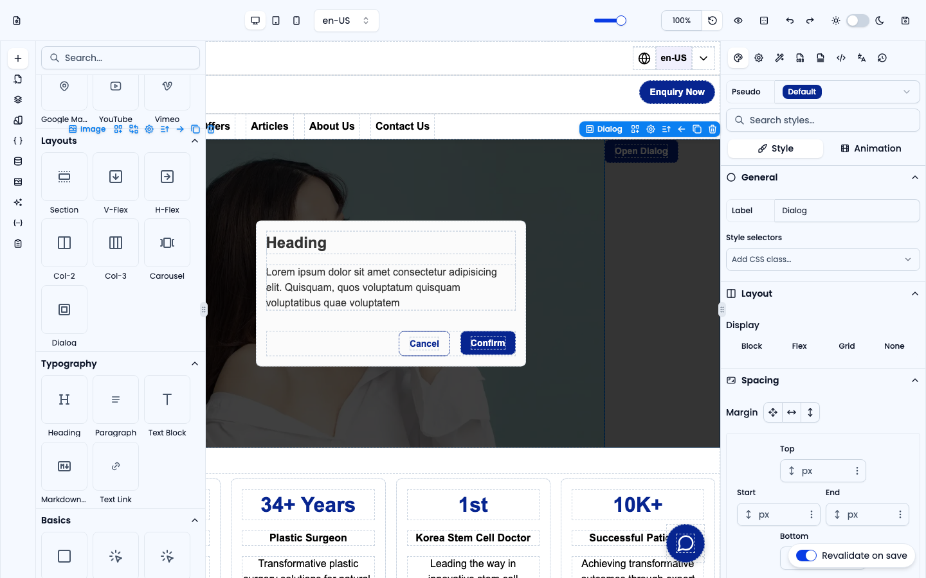Viewport: 926px width, 578px height.
Task: Switch to mobile device preview
Action: point(296,21)
